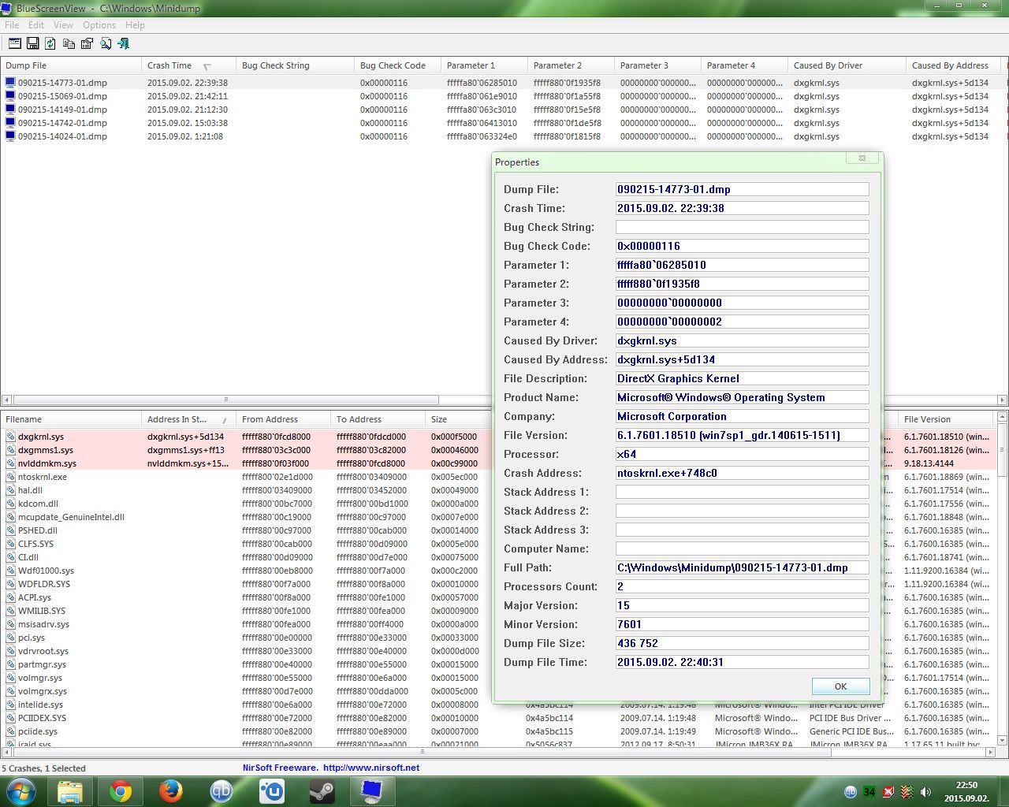The height and width of the screenshot is (807, 1009).
Task: Sort by the Dump File column header
Action: (71, 65)
